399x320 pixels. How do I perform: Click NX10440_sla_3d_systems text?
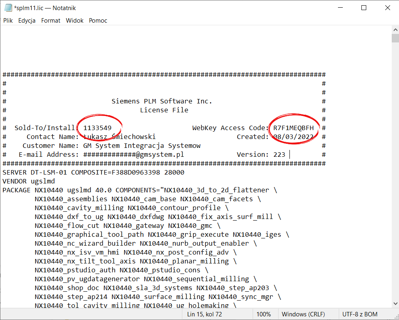[148, 288]
